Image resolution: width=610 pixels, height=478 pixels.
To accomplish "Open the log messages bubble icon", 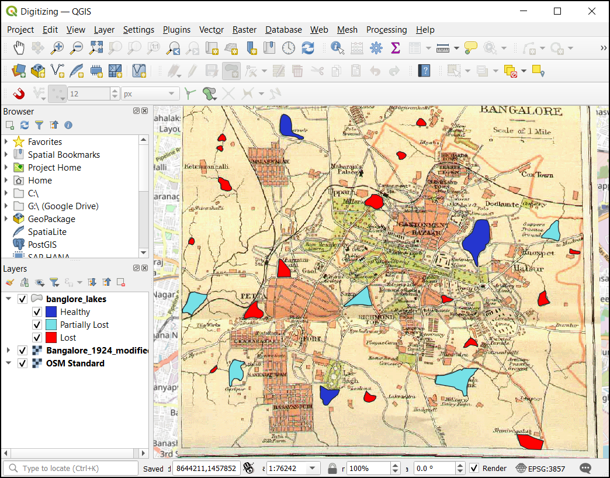I will [x=585, y=468].
